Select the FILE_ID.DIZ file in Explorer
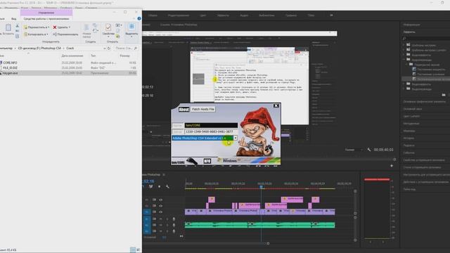Image resolution: width=450 pixels, height=253 pixels. 10,68
